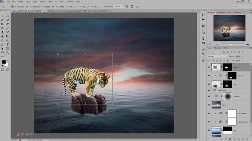Open the History panel icon
Screen dimensions: 252x141
click(203, 15)
